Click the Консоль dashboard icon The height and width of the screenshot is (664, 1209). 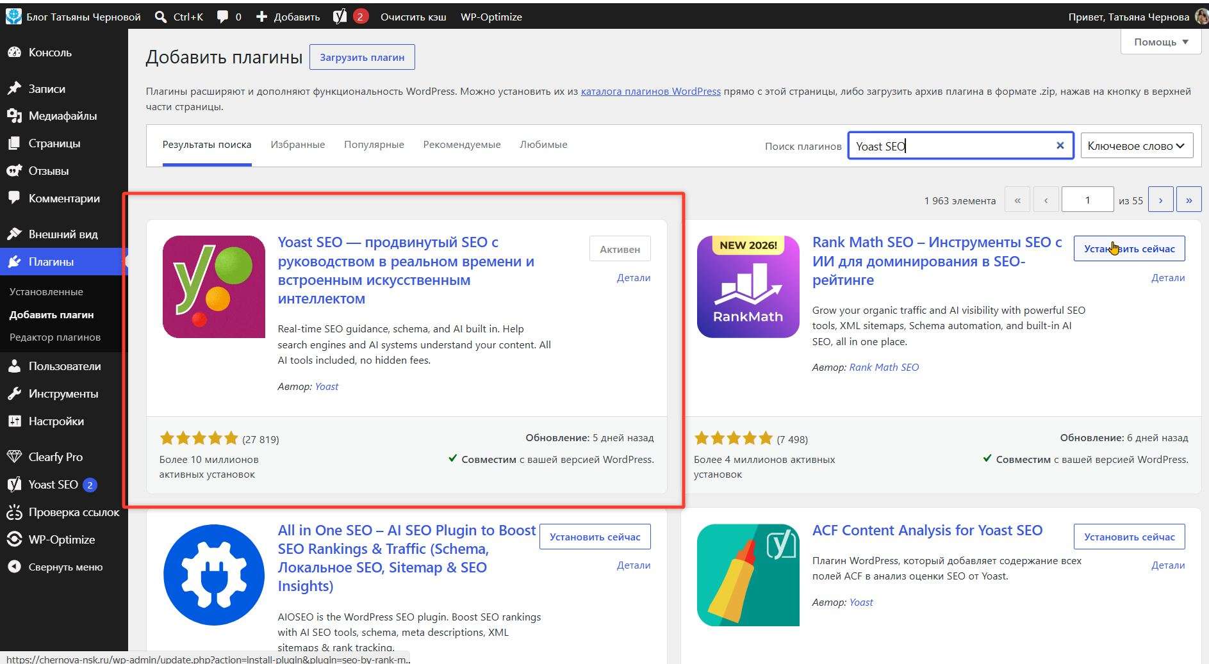[14, 53]
